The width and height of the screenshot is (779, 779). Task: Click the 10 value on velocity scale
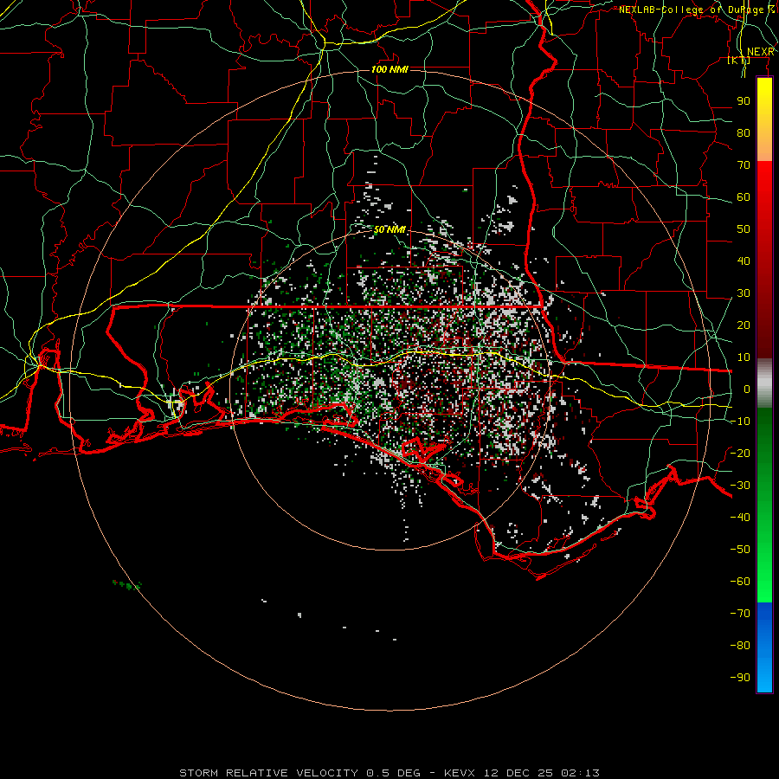[x=744, y=357]
